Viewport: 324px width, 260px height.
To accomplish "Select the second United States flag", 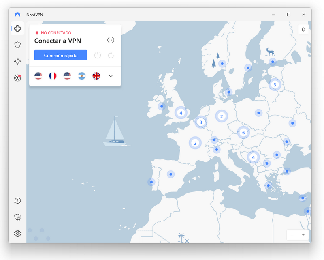I will (67, 76).
